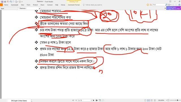The image size is (181, 102).
Task: Close the open document tab
Action: (40, 8)
